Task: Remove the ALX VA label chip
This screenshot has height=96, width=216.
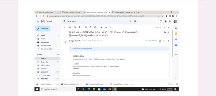Action: pos(107,35)
